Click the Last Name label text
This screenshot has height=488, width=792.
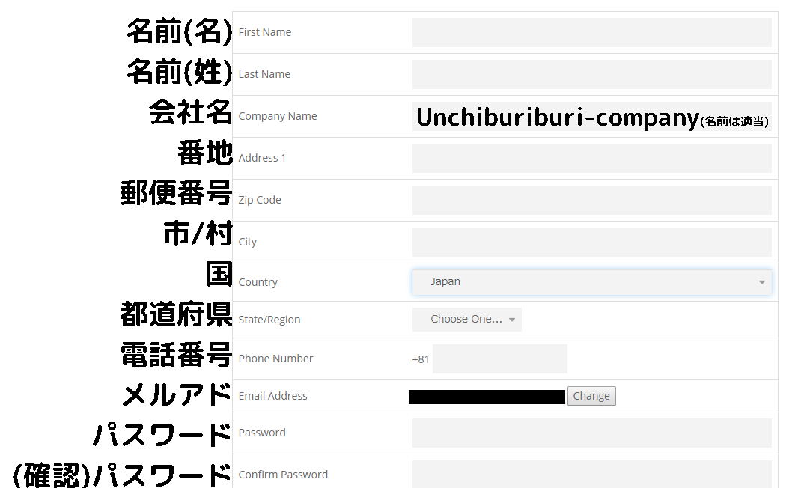[264, 74]
